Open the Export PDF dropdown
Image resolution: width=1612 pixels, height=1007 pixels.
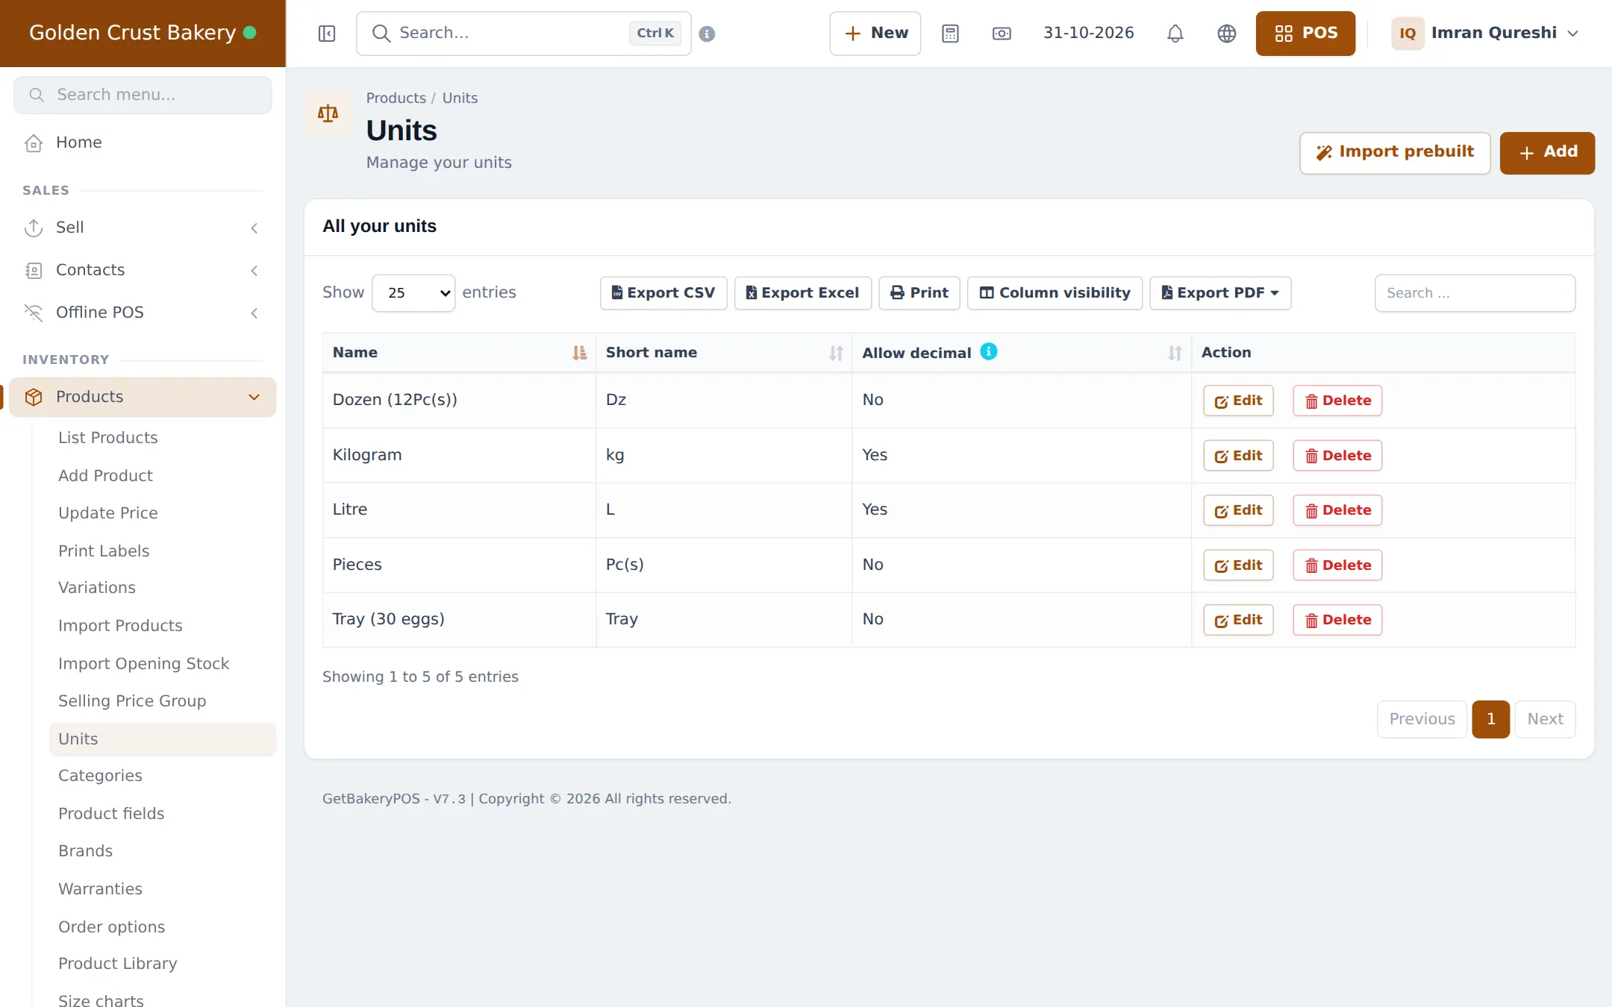1220,293
